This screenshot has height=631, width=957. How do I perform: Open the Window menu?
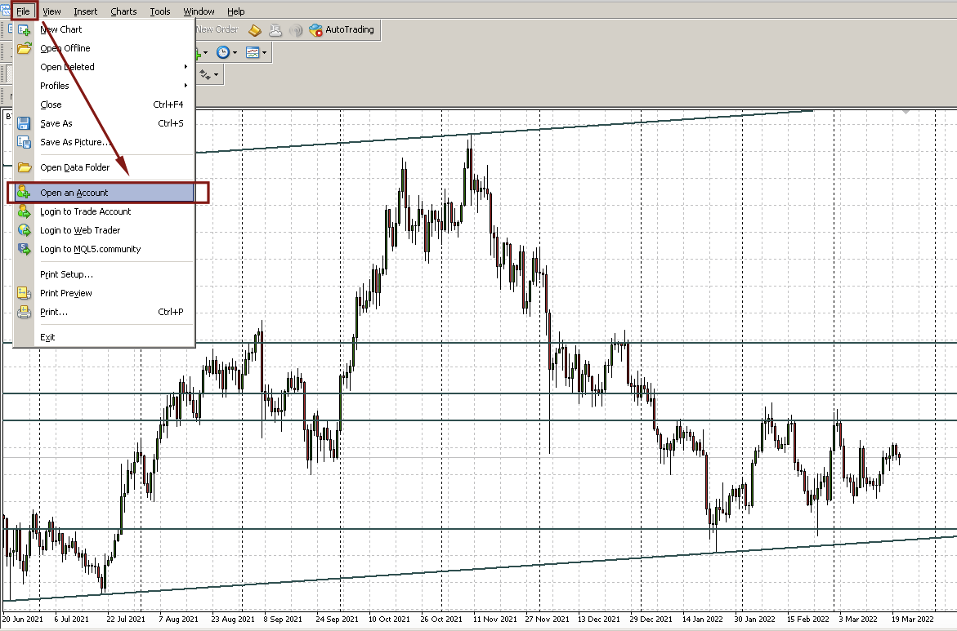point(199,11)
